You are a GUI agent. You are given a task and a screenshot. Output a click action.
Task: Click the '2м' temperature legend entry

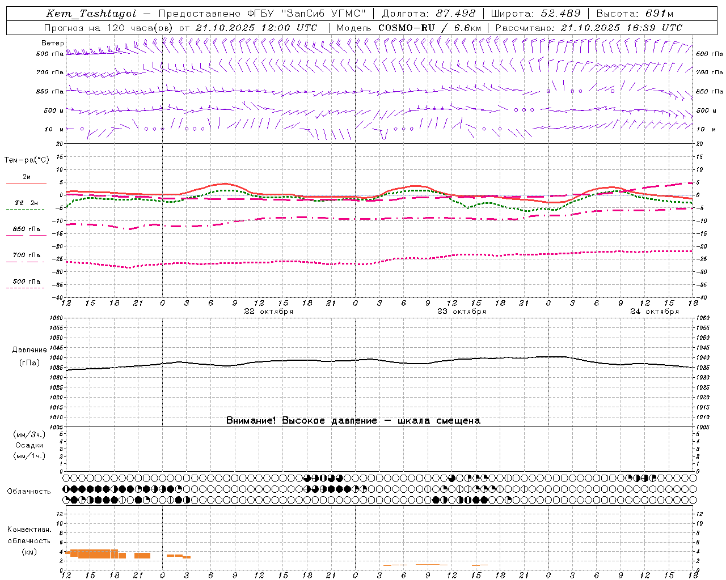27,177
